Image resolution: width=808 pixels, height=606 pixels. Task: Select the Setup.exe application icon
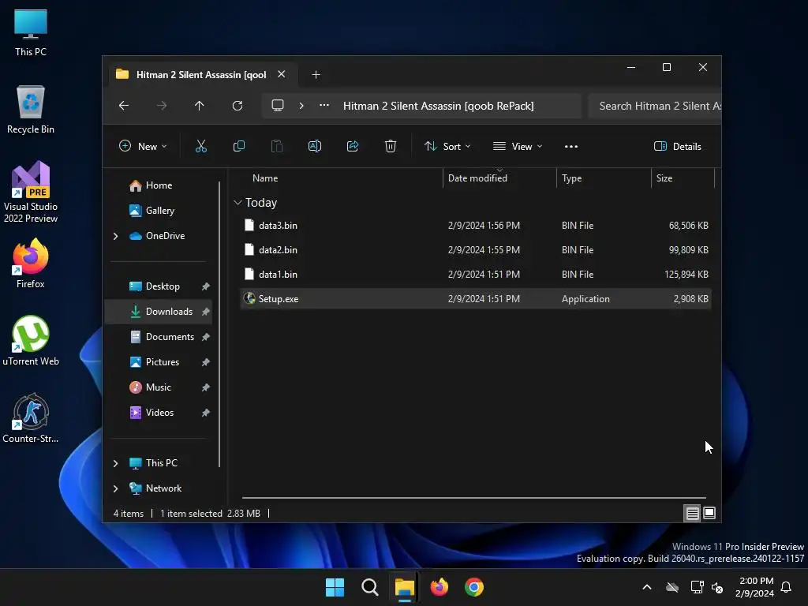(x=249, y=298)
